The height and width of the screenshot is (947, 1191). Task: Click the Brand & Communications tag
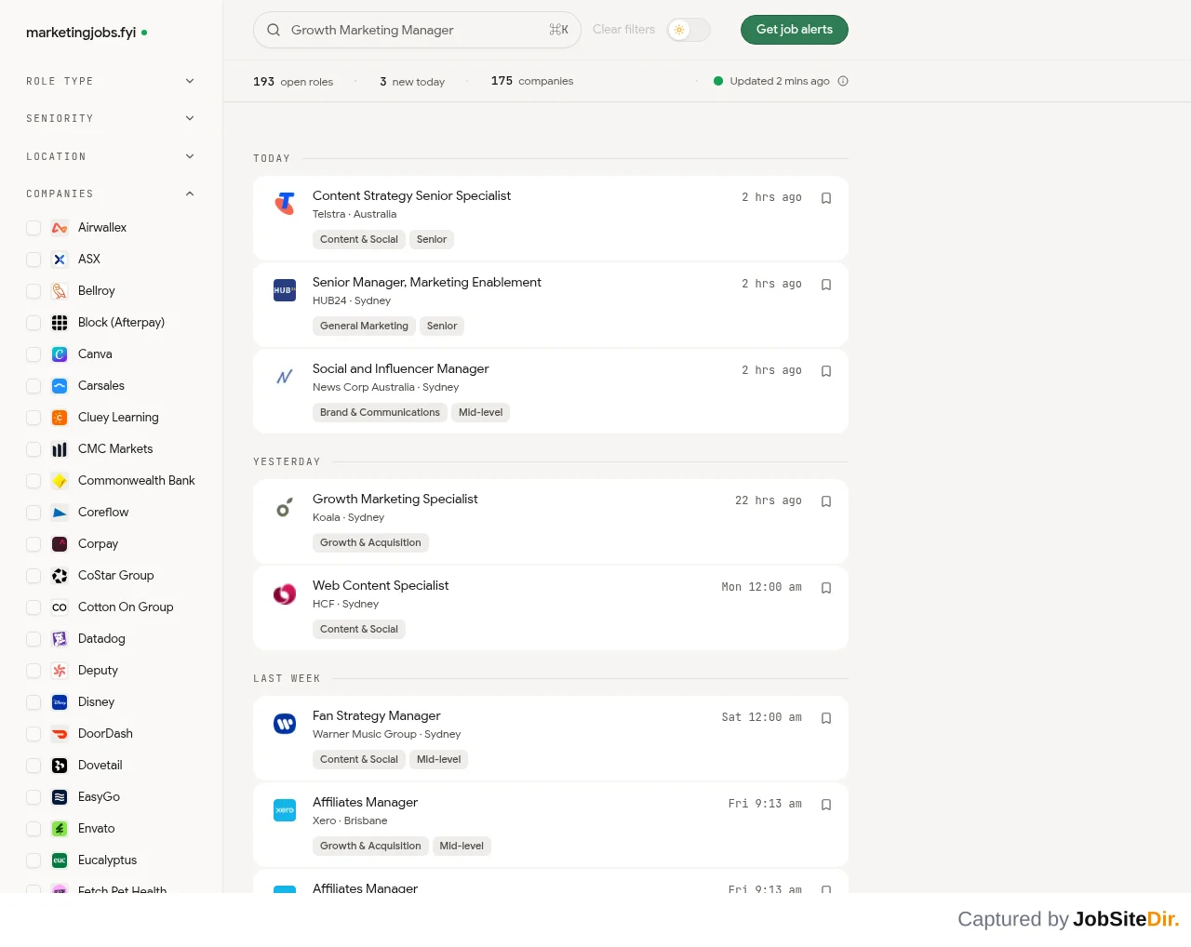point(380,412)
